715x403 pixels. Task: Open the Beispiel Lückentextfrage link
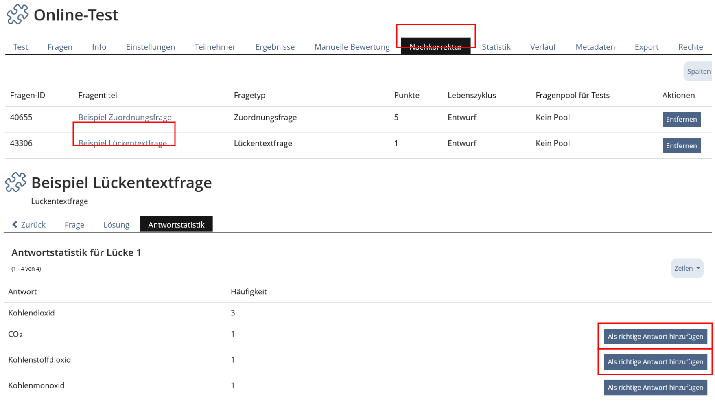[122, 143]
